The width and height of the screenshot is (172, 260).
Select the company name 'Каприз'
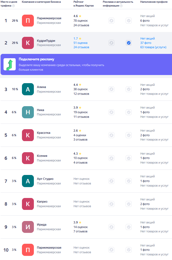click(42, 201)
